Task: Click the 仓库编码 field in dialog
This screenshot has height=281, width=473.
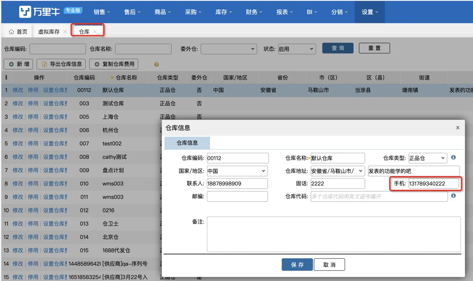Action: [237, 158]
